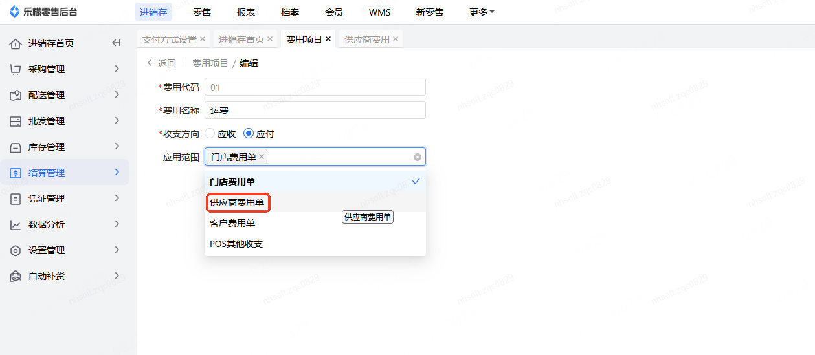Select the 应收 radio button
This screenshot has width=815, height=355.
click(210, 134)
